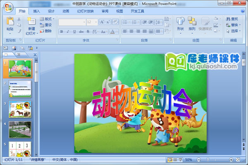Click the Copy icon
Screen dimensions: 248x165
[19, 25]
